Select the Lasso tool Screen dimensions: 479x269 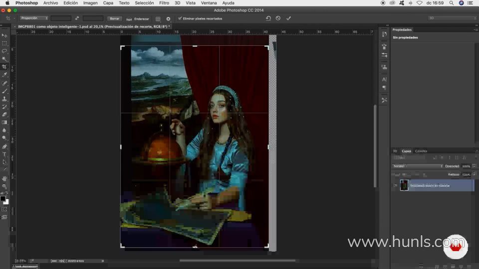point(4,51)
